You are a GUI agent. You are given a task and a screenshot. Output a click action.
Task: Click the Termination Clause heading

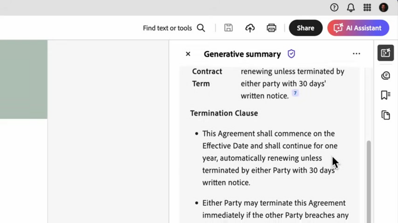[x=224, y=113]
